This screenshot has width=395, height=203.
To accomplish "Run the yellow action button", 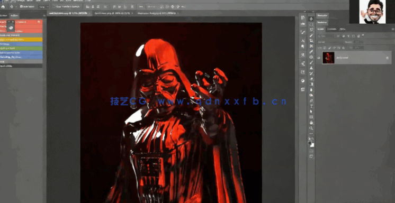I will 21,40.
